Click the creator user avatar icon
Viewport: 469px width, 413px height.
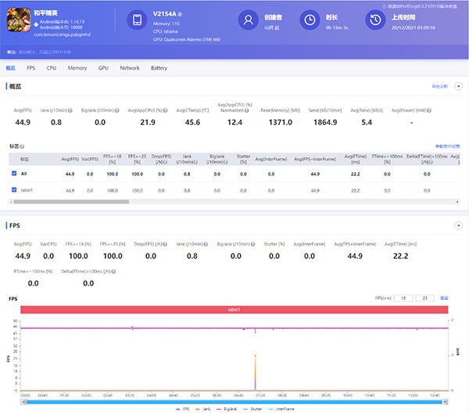(249, 20)
